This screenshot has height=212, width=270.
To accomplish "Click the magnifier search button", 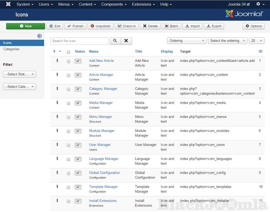I will point(115,41).
